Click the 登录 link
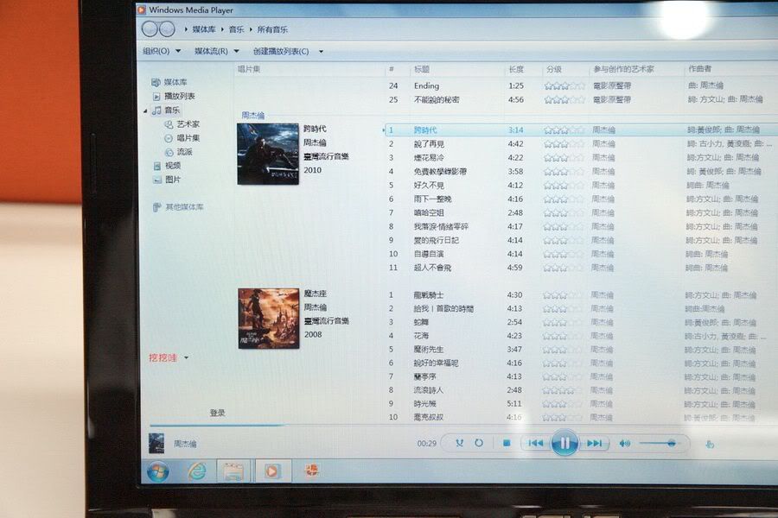The height and width of the screenshot is (518, 778). [217, 413]
